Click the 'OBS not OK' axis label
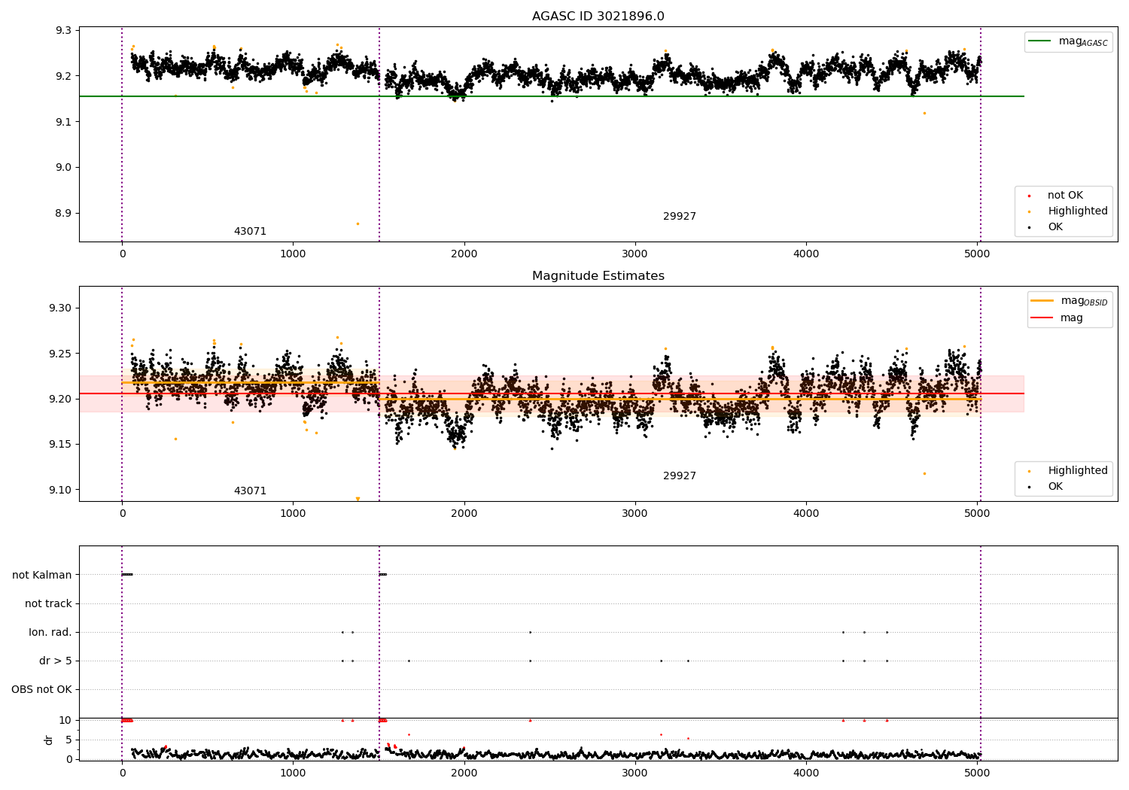Screen dimensions: 1129x790 point(41,689)
